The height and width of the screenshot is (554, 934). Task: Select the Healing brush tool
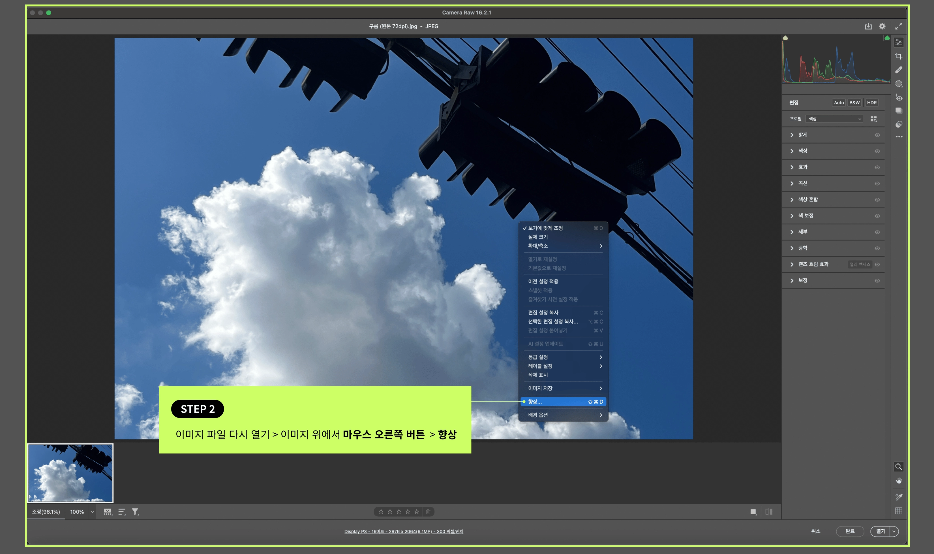click(x=899, y=70)
